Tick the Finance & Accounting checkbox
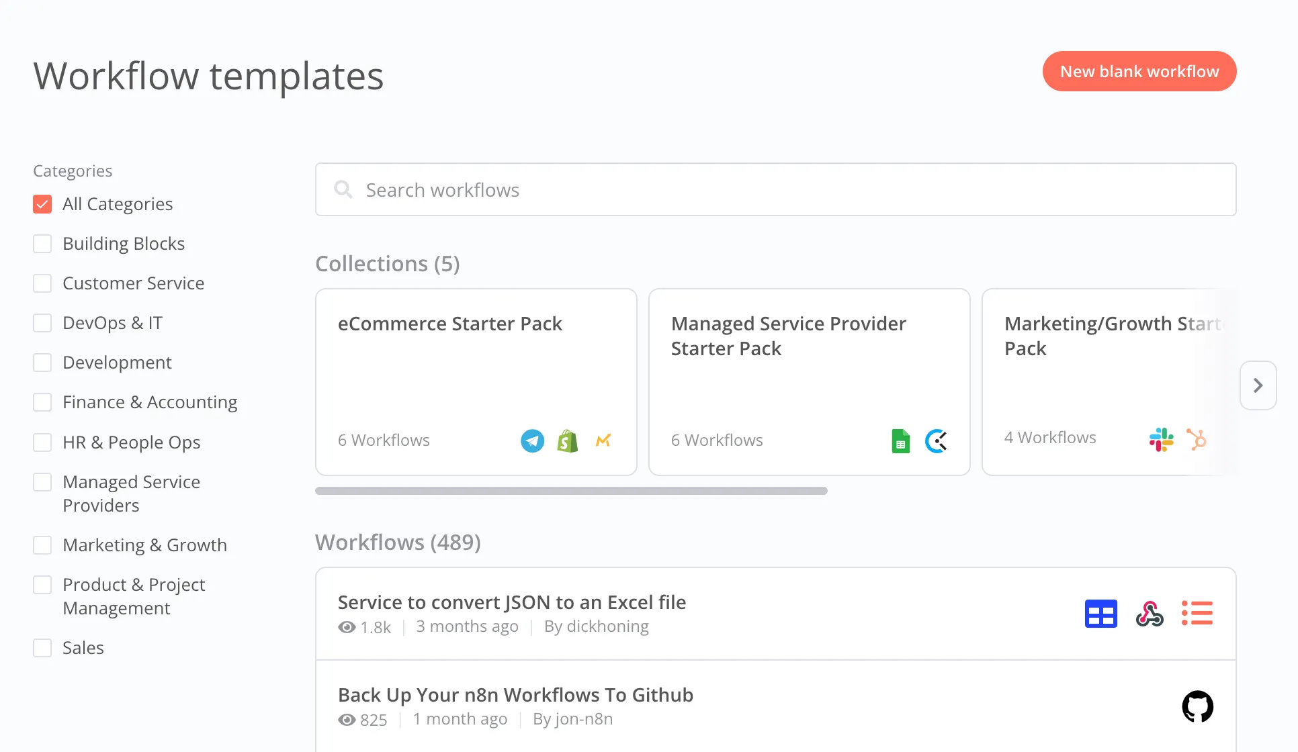 pyautogui.click(x=42, y=402)
